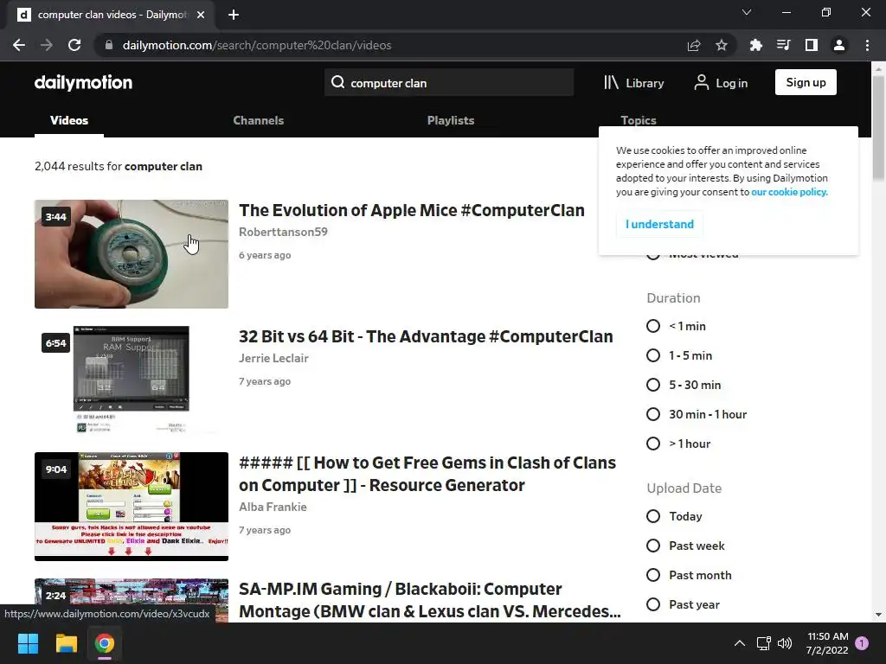
Task: Open the cookie policy link
Action: 789,192
